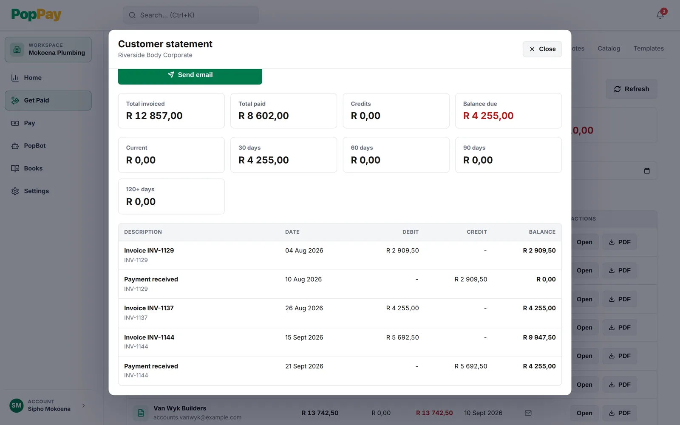Click the Send email button

(x=190, y=75)
